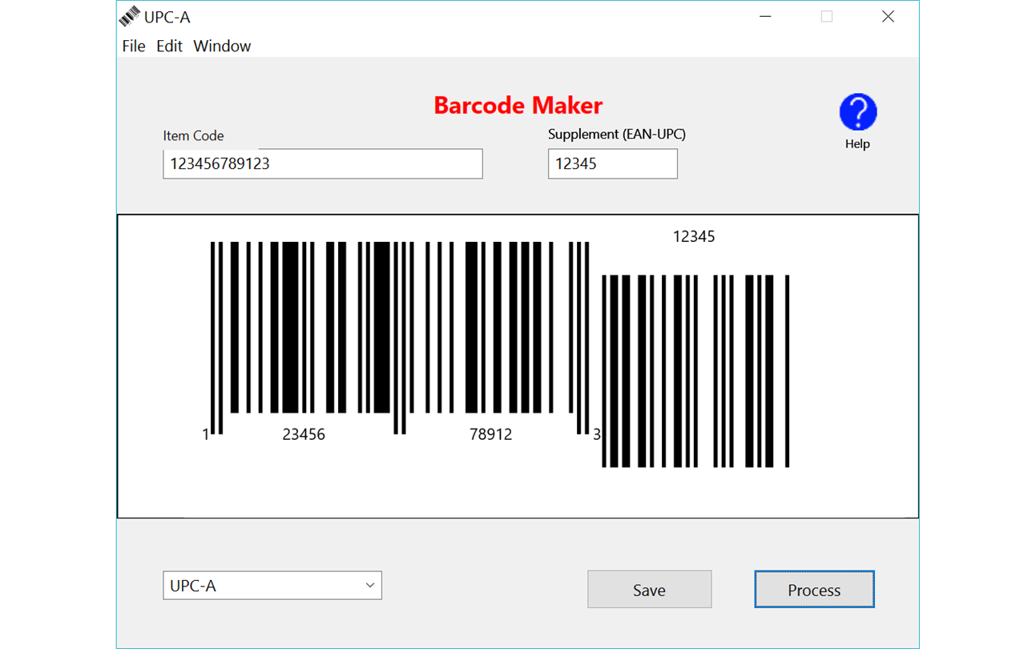Click the 'Supplement (EAN-UPC)' label

pyautogui.click(x=617, y=135)
